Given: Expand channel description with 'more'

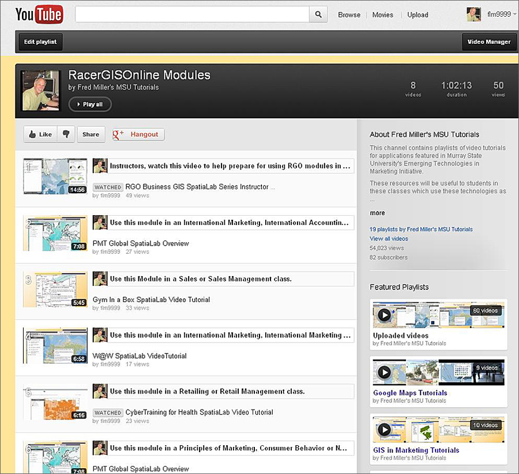Looking at the screenshot, I should pos(377,213).
